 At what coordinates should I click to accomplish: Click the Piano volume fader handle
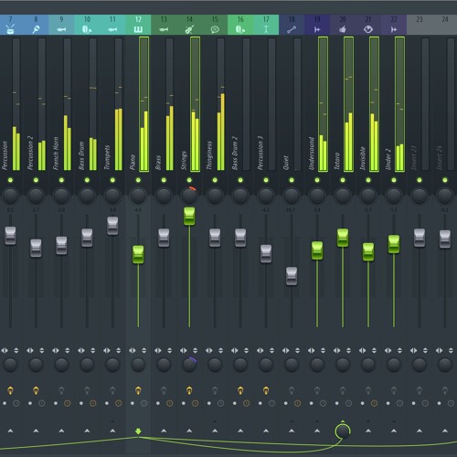138,255
